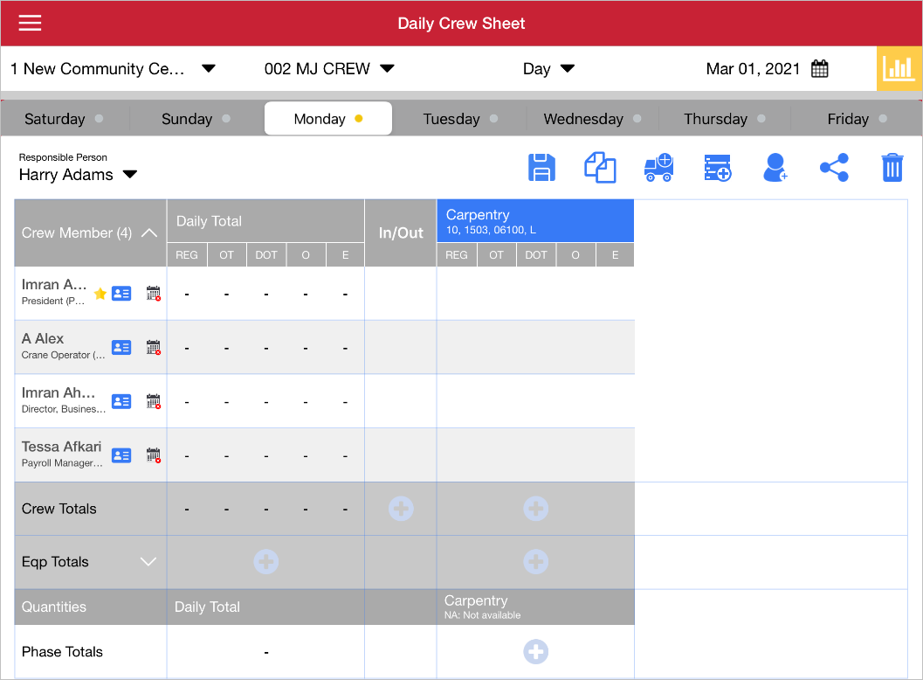923x680 pixels.
Task: Open the Responsible Person Harry Adams dropdown
Action: click(78, 175)
